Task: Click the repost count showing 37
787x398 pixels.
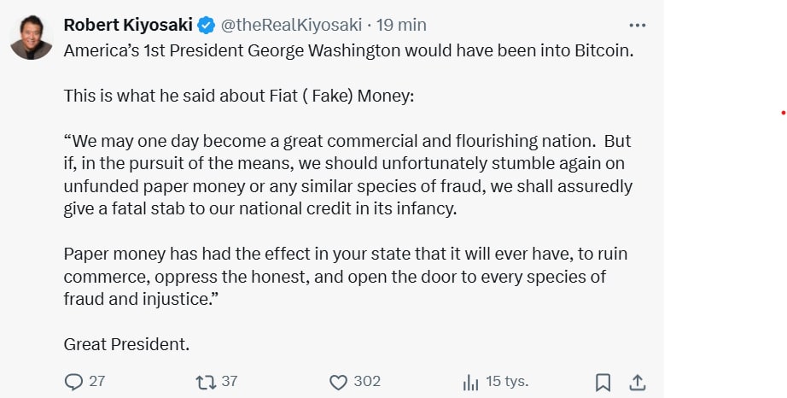Action: coord(229,382)
